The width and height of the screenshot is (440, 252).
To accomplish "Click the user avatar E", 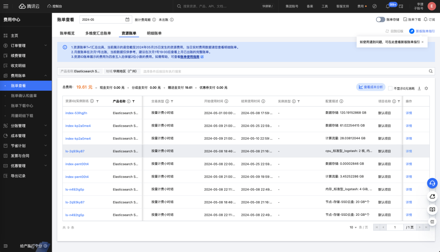I will tap(431, 6).
